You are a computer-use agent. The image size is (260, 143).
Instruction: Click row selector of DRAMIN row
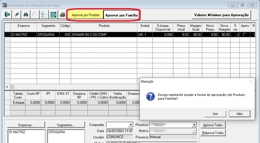pyautogui.click(x=7, y=35)
